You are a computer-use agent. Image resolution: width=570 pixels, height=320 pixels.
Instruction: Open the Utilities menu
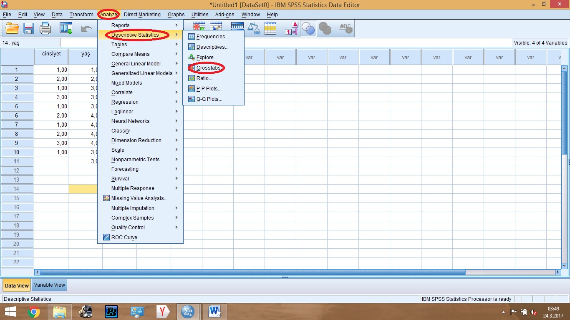point(200,15)
